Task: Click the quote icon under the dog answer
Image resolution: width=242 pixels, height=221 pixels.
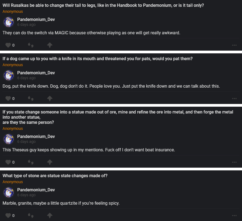Action: (x=31, y=99)
